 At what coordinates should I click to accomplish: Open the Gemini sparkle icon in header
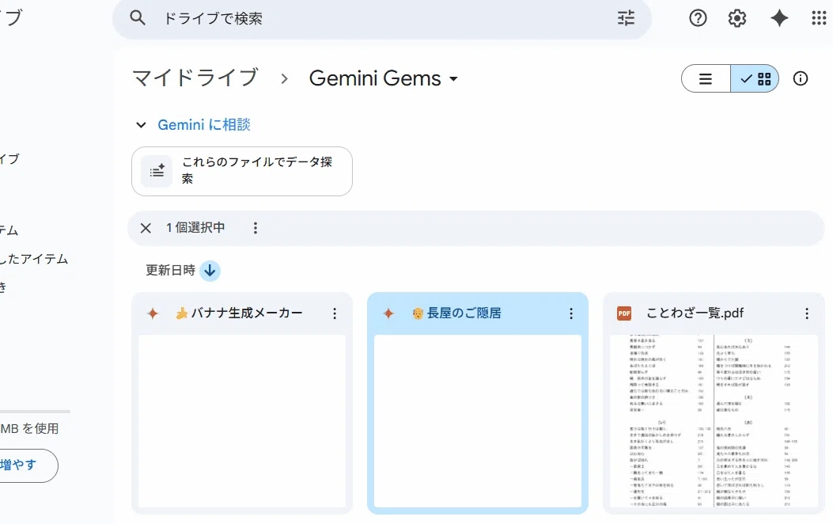779,18
